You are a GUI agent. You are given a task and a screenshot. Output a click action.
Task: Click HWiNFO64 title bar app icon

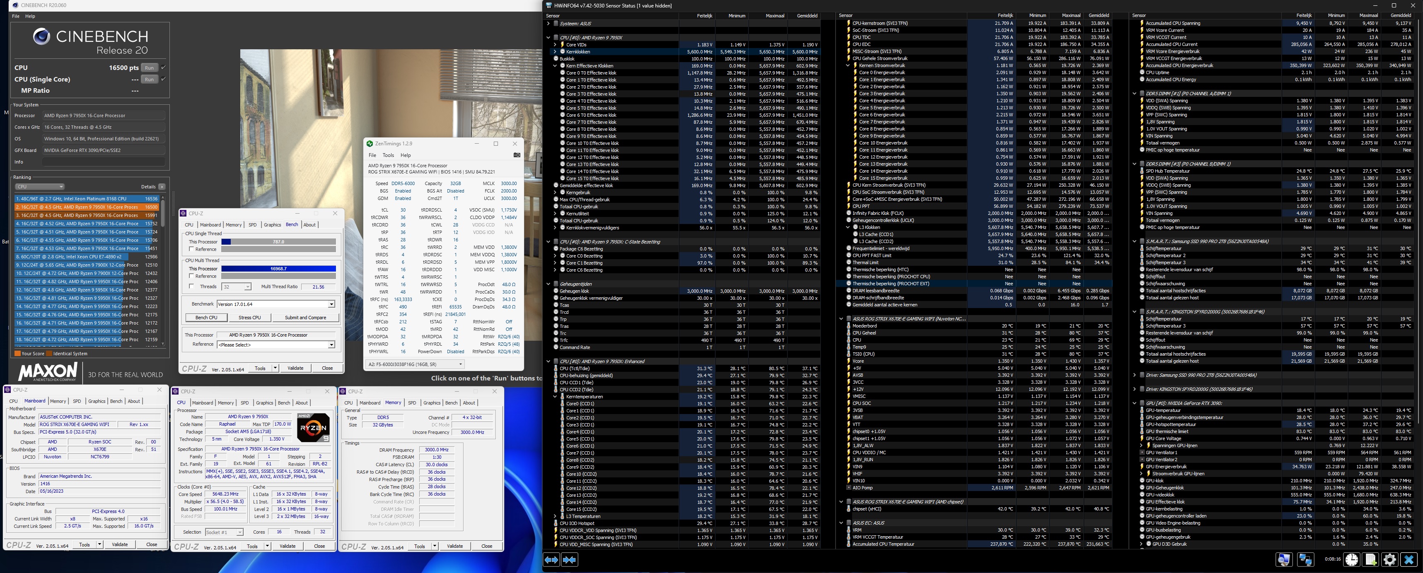point(548,5)
